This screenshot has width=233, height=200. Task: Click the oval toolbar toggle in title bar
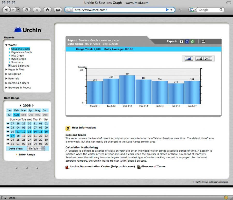tap(228, 3)
